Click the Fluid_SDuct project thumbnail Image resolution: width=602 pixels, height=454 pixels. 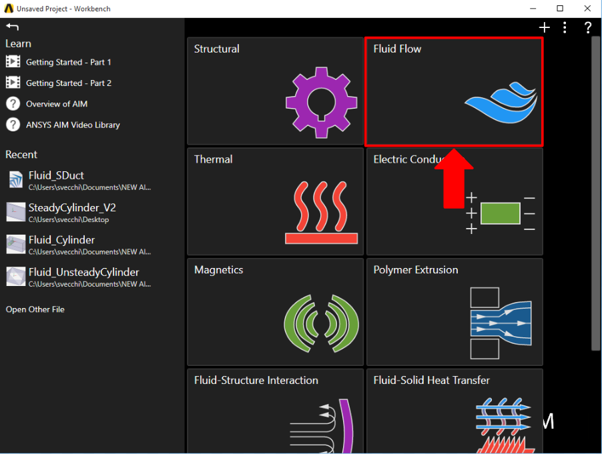point(16,179)
